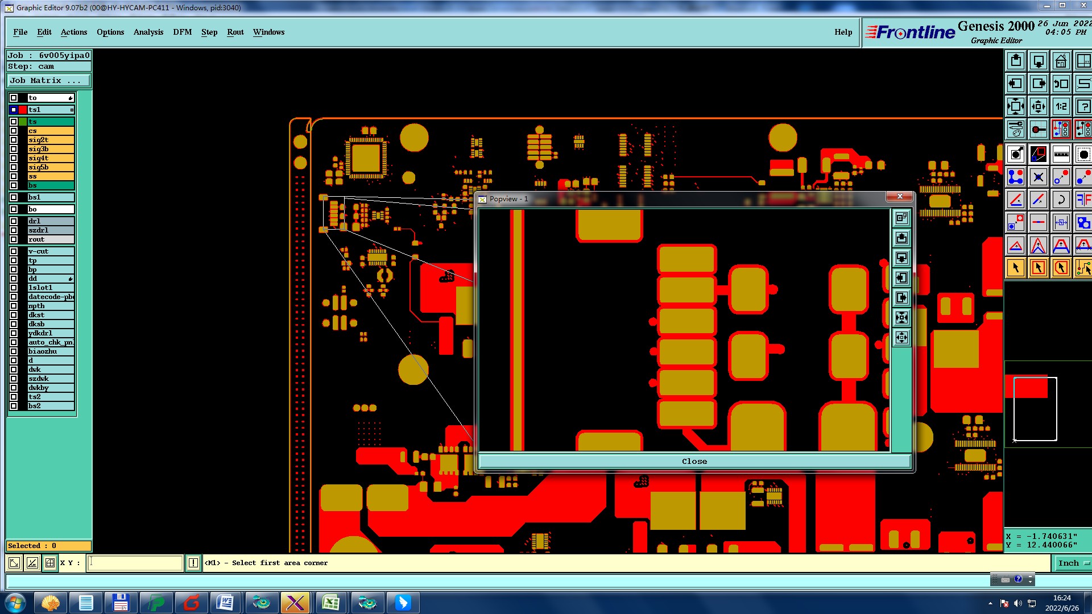This screenshot has width=1092, height=614.
Task: Click the Home view icon
Action: [x=1061, y=61]
